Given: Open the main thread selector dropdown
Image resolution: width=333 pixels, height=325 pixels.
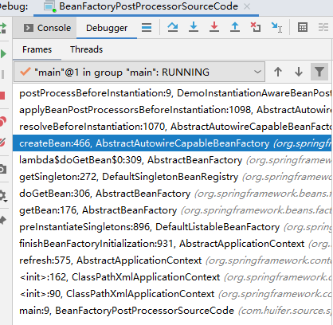Looking at the screenshot, I should (x=139, y=72).
